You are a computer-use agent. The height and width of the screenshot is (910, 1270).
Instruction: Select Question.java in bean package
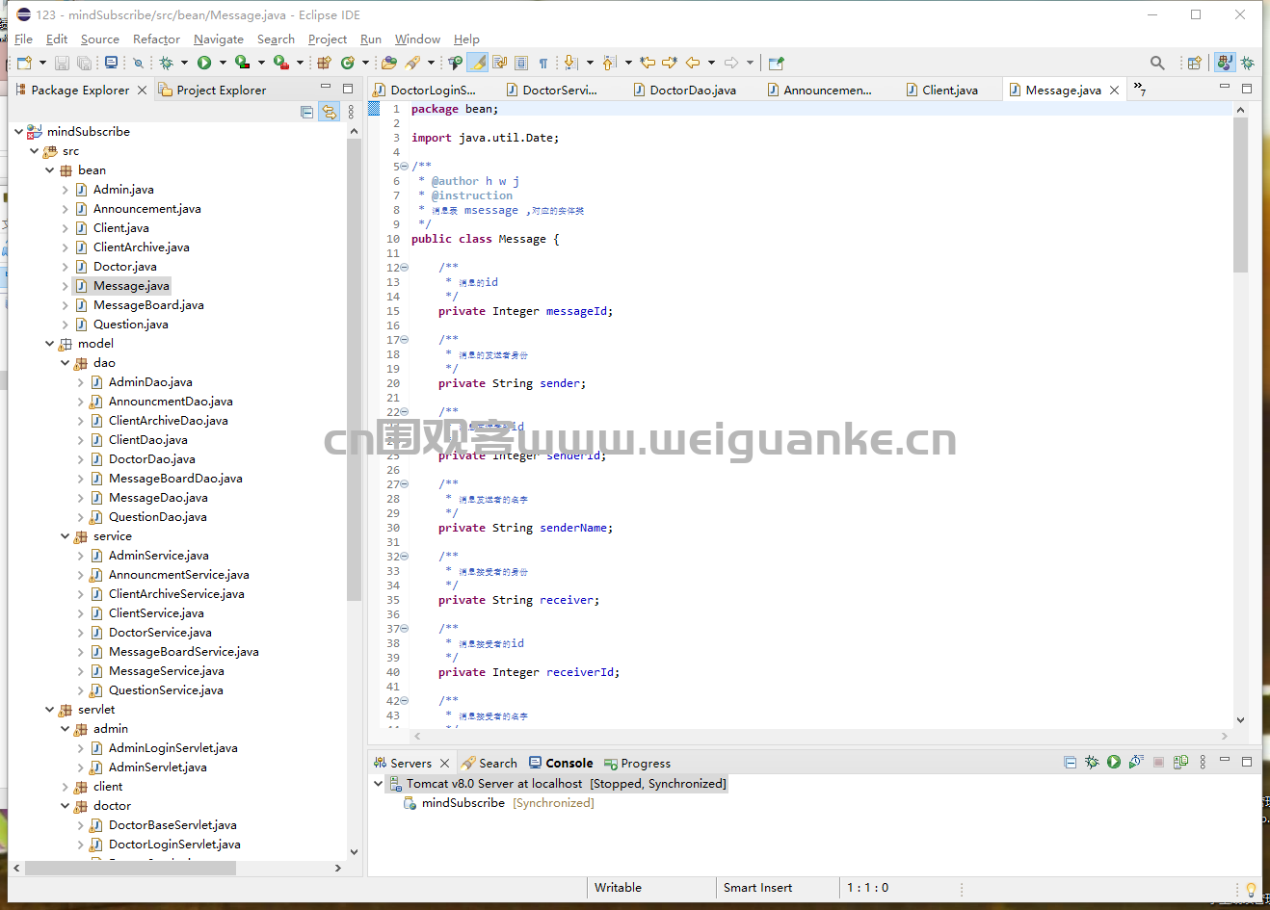[130, 324]
